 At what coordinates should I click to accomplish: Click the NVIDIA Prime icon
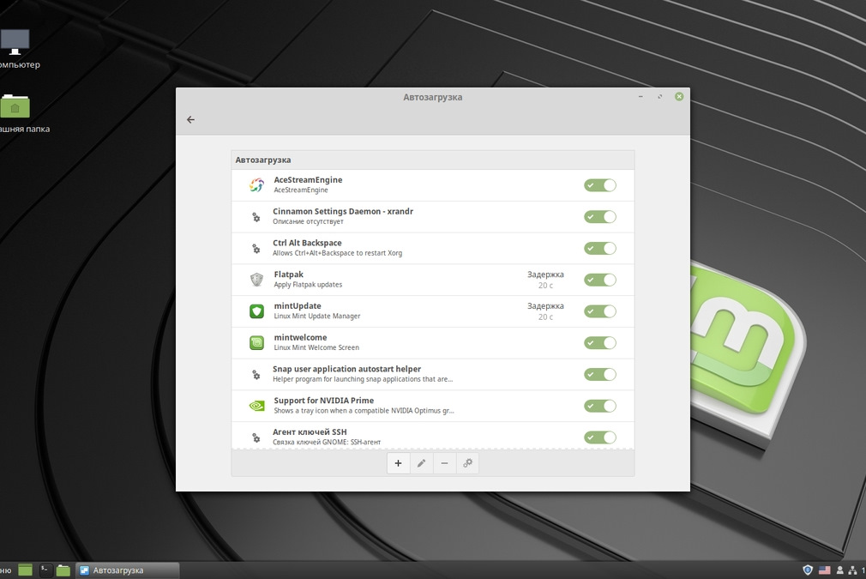tap(256, 405)
